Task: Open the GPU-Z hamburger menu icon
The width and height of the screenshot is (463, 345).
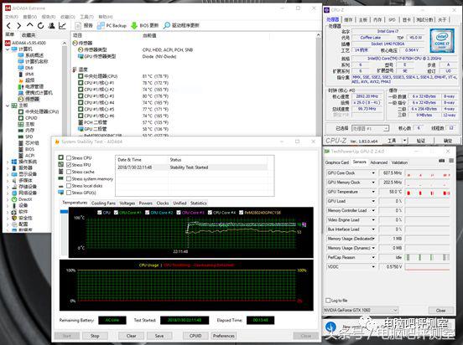Action: (451, 161)
